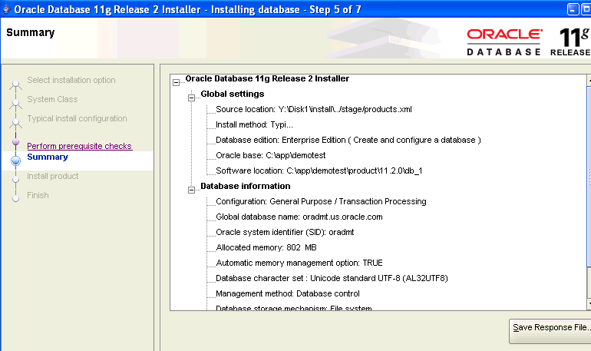Click the Select installation option step
The width and height of the screenshot is (591, 351).
71,80
